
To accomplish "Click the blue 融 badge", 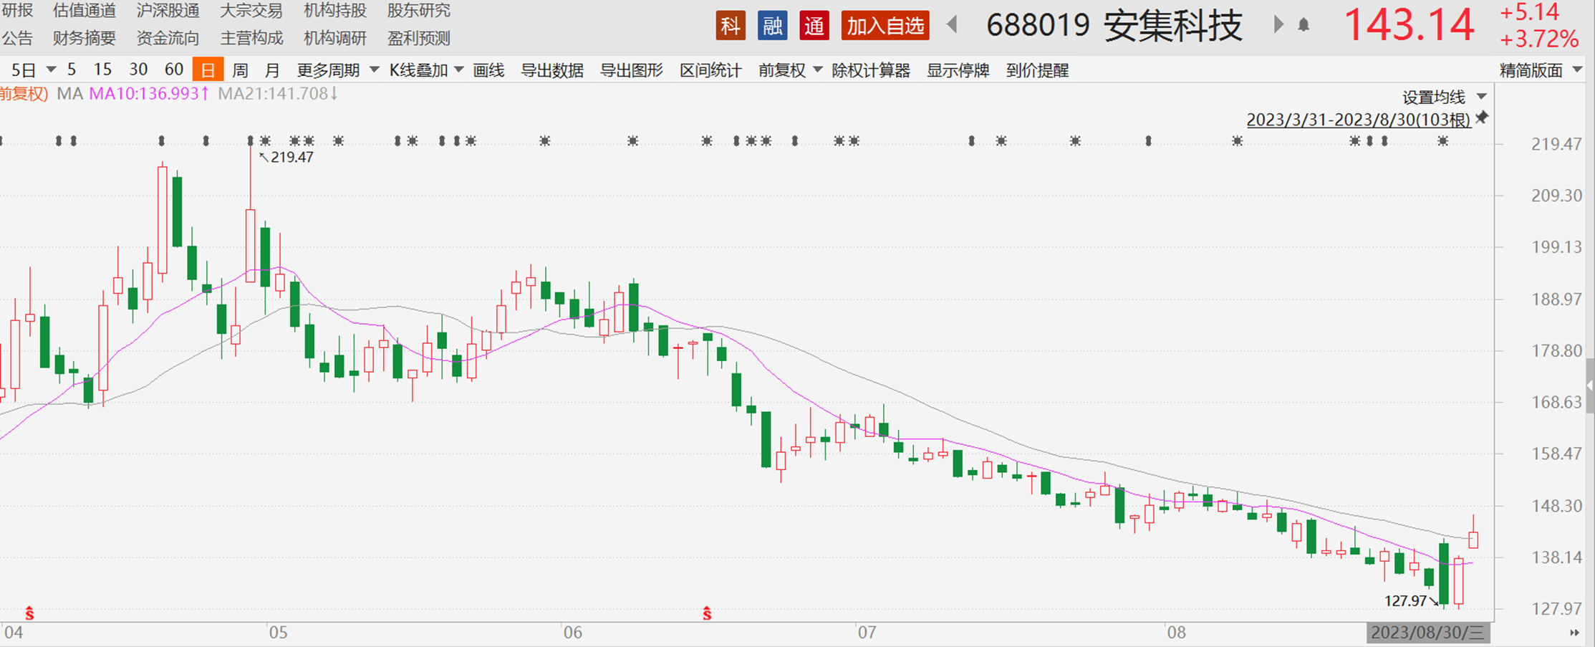I will coord(772,26).
